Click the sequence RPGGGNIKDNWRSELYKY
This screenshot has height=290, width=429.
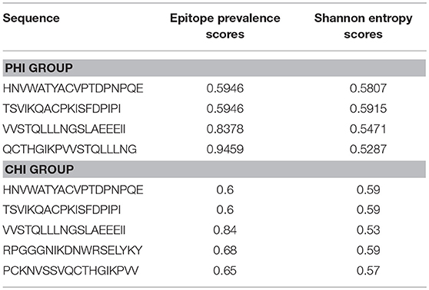pos(72,250)
